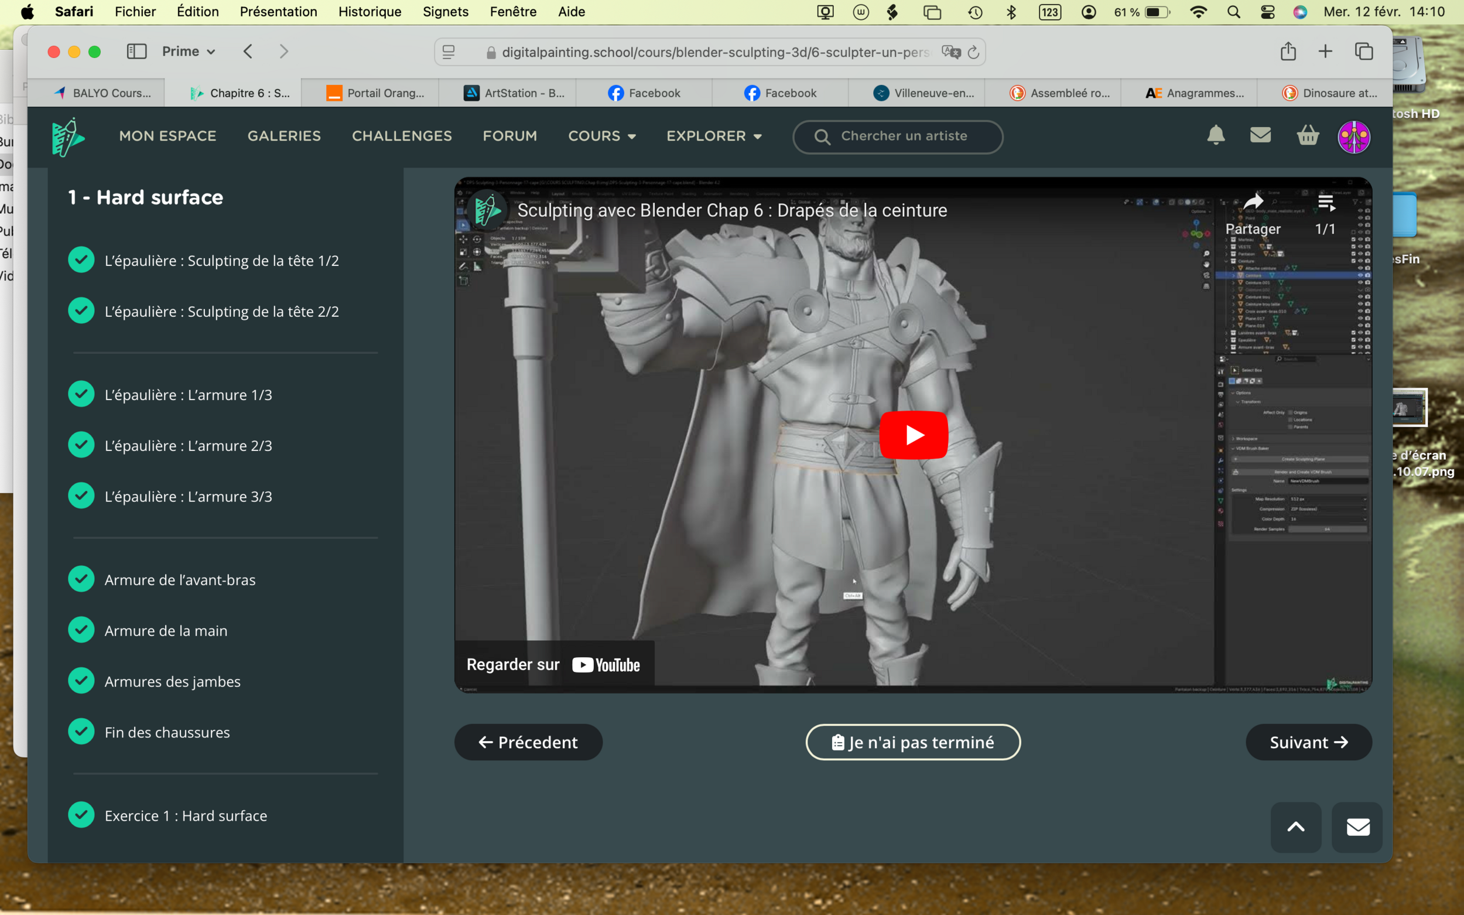Toggle checkmark for Armure de la main
The width and height of the screenshot is (1464, 915).
81,630
